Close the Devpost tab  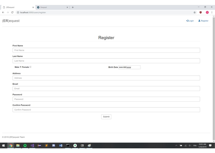pos(67,7)
